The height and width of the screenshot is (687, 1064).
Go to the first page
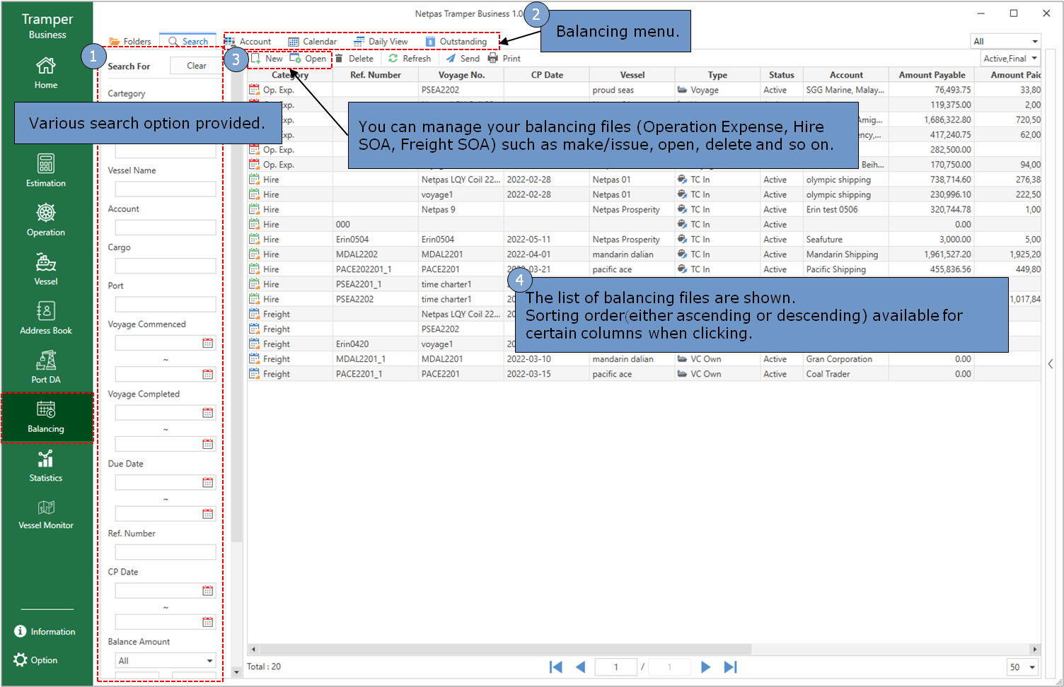tap(556, 667)
